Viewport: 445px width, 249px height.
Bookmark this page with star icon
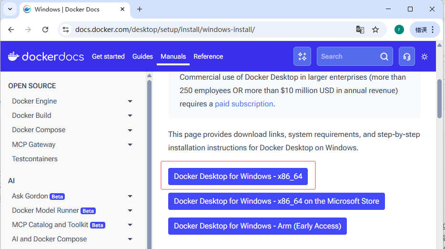tap(375, 30)
